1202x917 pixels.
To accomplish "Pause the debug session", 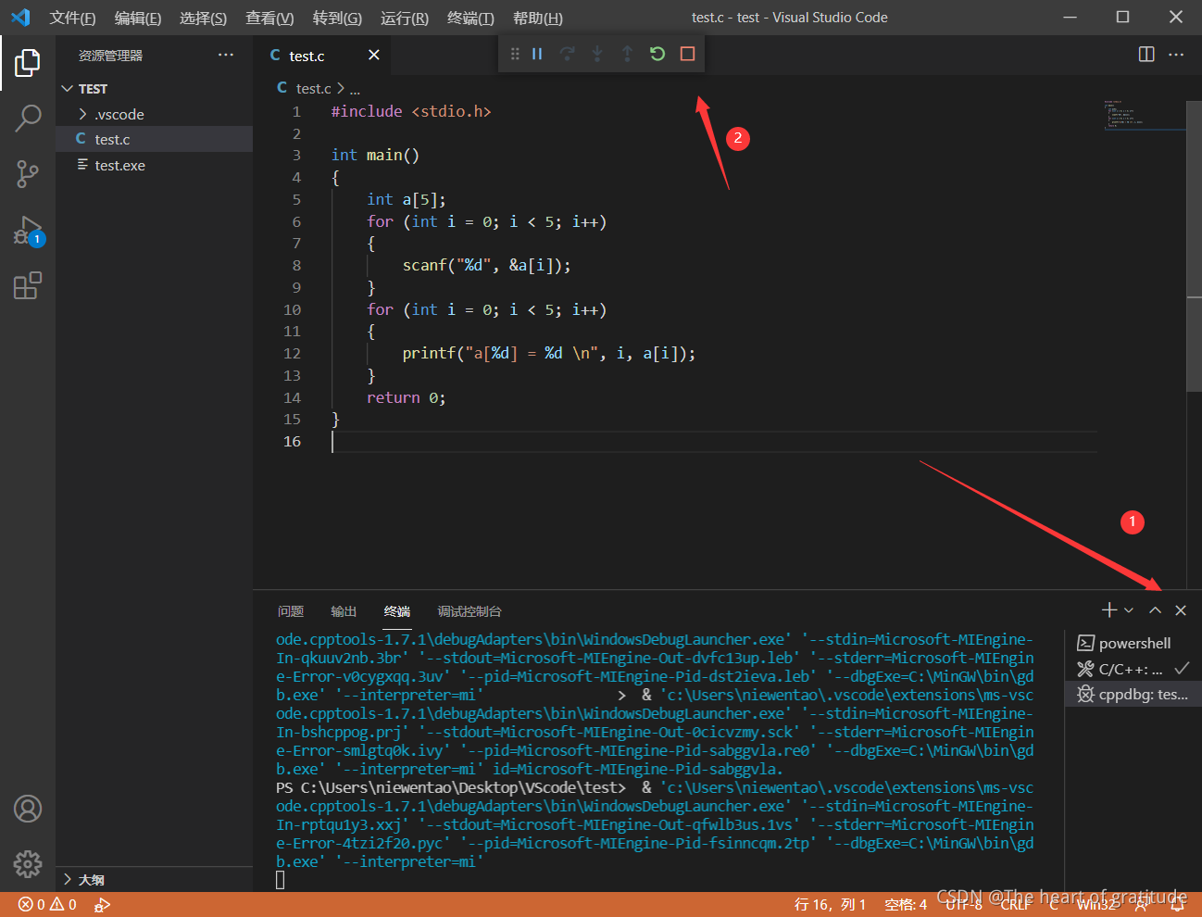I will point(537,54).
